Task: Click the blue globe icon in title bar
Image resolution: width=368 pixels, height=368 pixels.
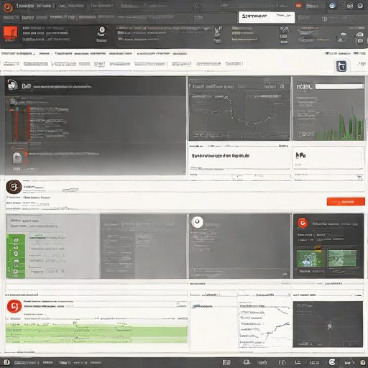Action: 332,6
